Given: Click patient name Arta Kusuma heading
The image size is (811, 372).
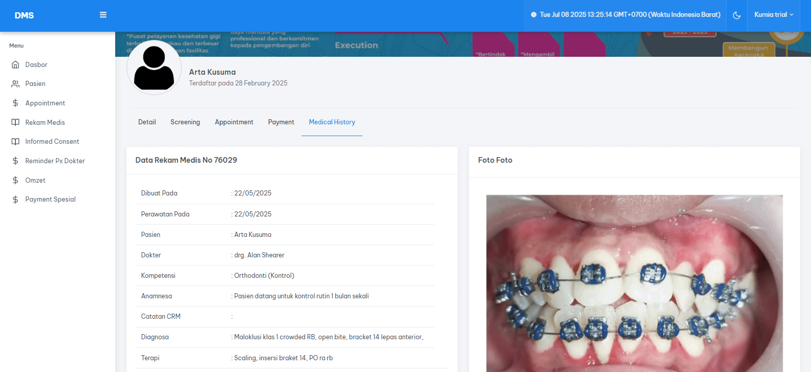Looking at the screenshot, I should pyautogui.click(x=212, y=72).
